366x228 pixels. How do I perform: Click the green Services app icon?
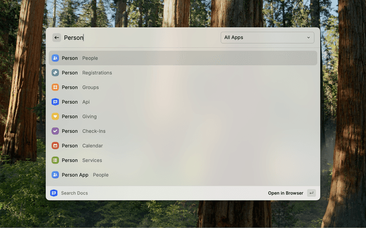click(x=55, y=160)
